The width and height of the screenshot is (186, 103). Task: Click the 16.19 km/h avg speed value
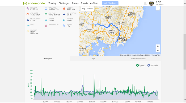click(35, 15)
